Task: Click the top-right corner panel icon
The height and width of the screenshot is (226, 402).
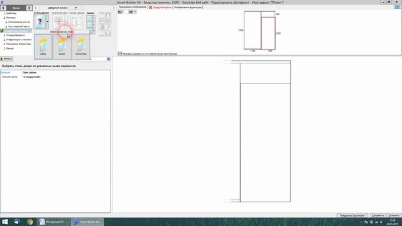Action: (398, 7)
